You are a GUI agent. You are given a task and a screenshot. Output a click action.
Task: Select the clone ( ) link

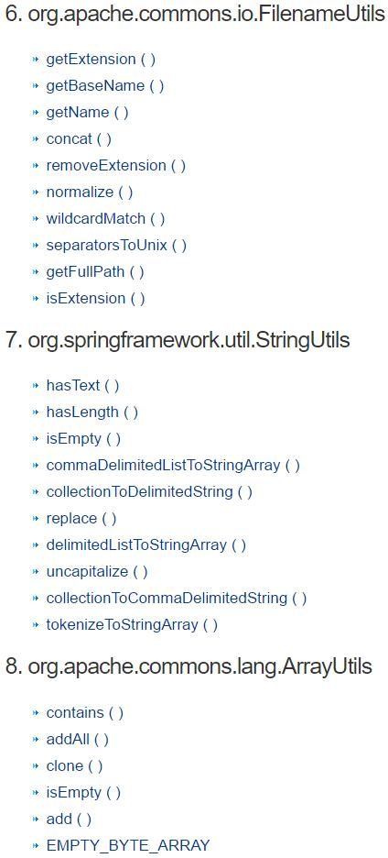click(x=74, y=766)
